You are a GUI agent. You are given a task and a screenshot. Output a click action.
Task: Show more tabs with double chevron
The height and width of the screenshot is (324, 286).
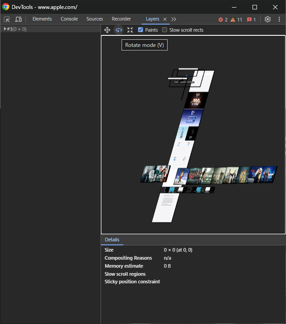[x=173, y=19]
